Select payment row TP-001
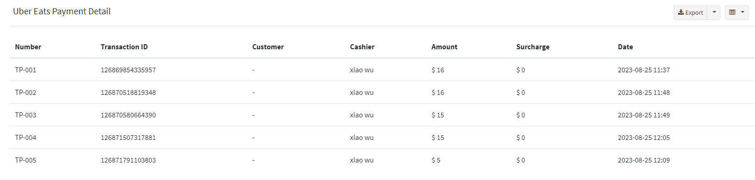This screenshot has height=180, width=755. pos(382,70)
